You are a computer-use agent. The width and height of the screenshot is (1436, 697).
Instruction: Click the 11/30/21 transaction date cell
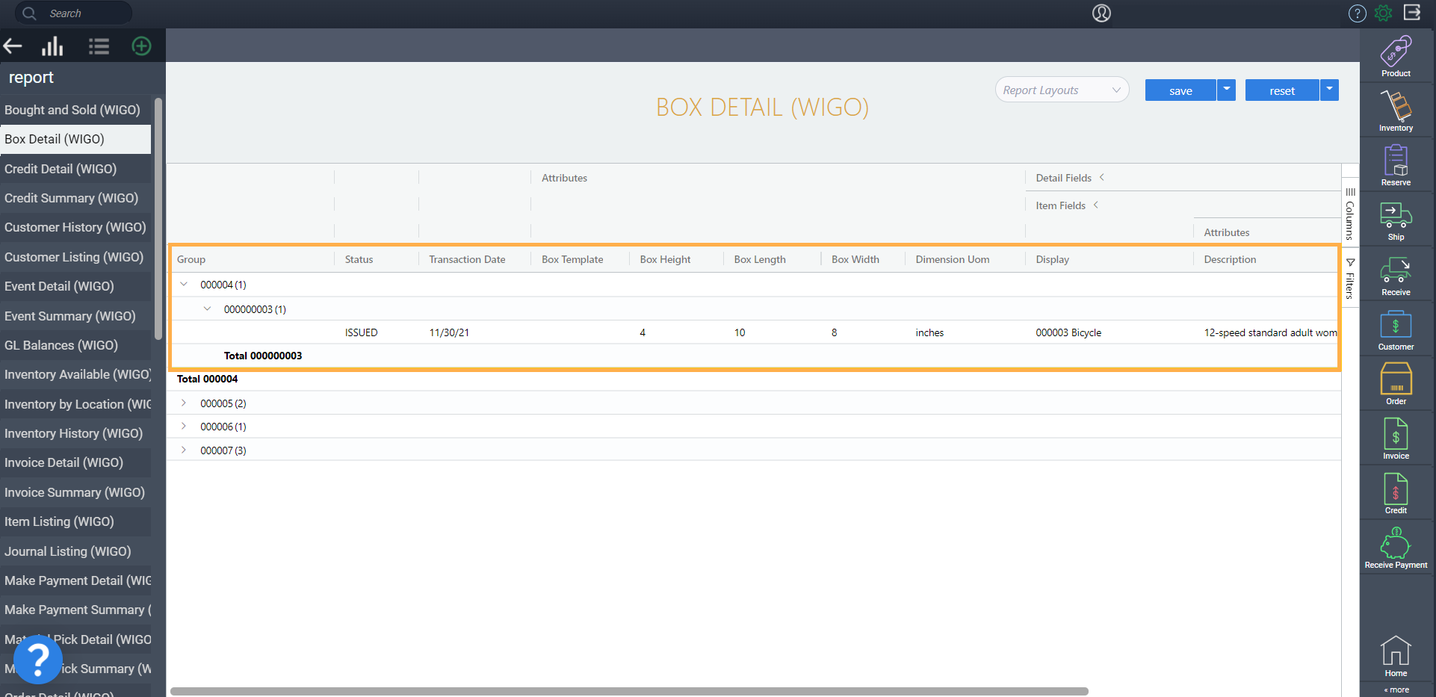tap(449, 332)
